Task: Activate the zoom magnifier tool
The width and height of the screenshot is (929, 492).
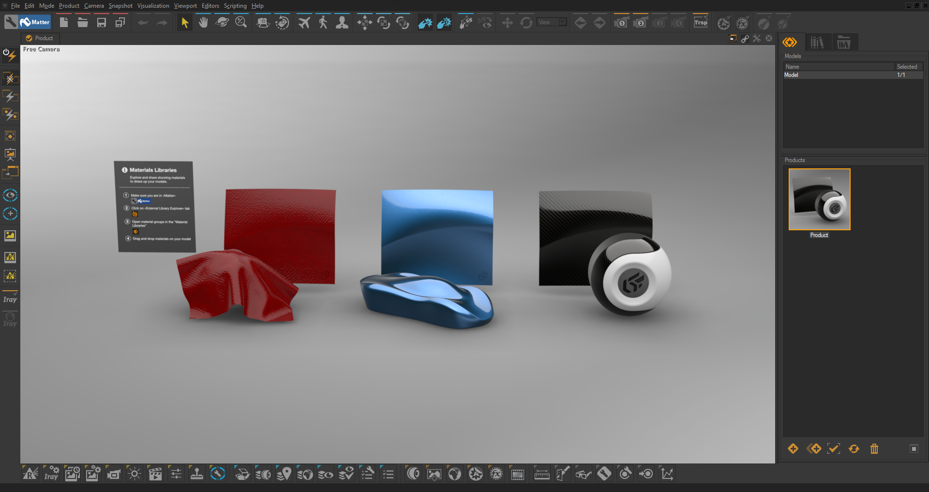Action: [240, 22]
